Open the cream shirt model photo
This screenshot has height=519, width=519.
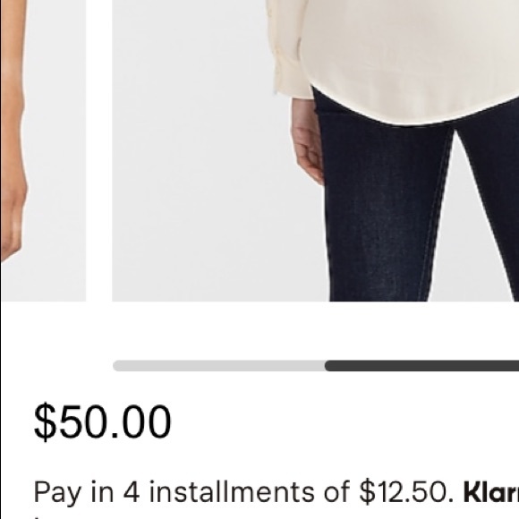pyautogui.click(x=316, y=150)
